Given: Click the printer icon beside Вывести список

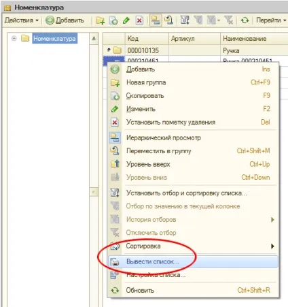Looking at the screenshot, I should click(115, 262).
